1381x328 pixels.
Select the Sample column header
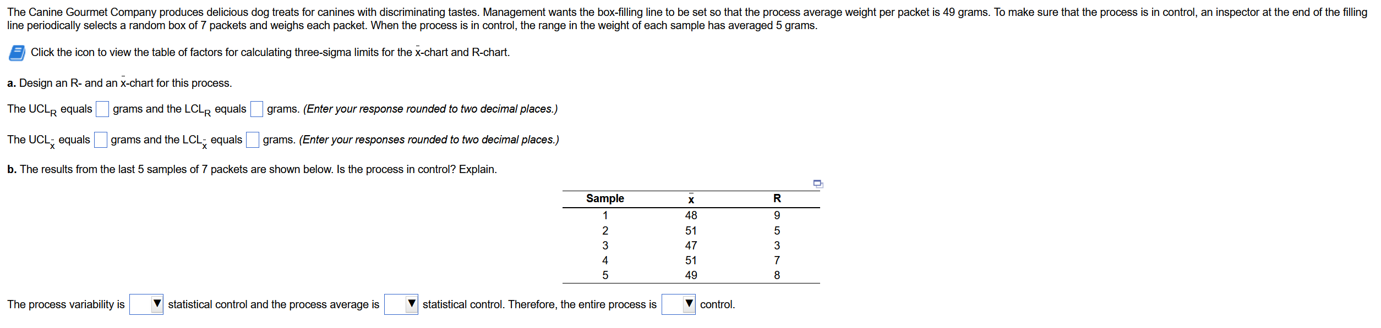[604, 198]
